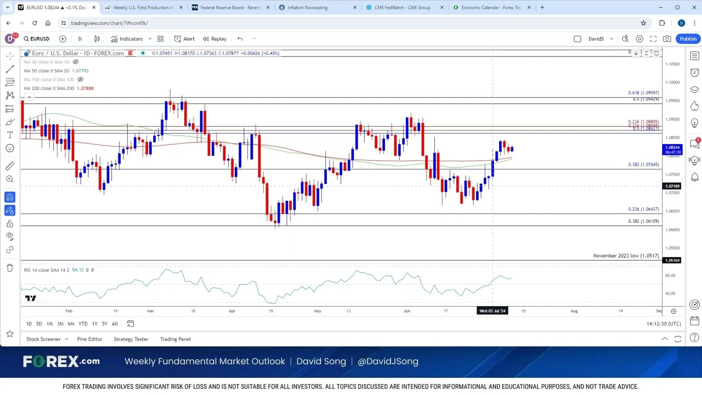Show All time range
This screenshot has width=702, height=395.
115,324
